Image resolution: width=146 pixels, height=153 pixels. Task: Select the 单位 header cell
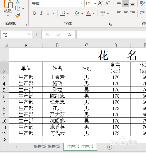[x=26, y=68]
